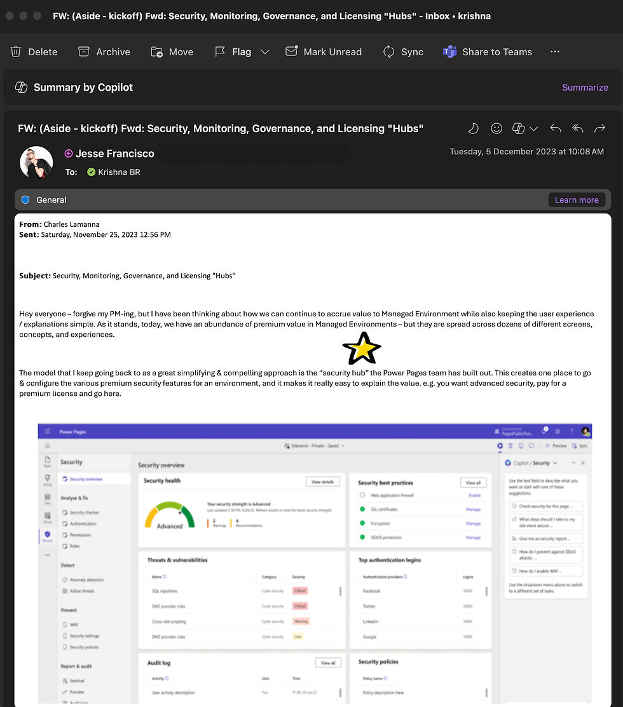
Task: Click the green presence icon beside Krishna BR
Action: click(x=91, y=172)
